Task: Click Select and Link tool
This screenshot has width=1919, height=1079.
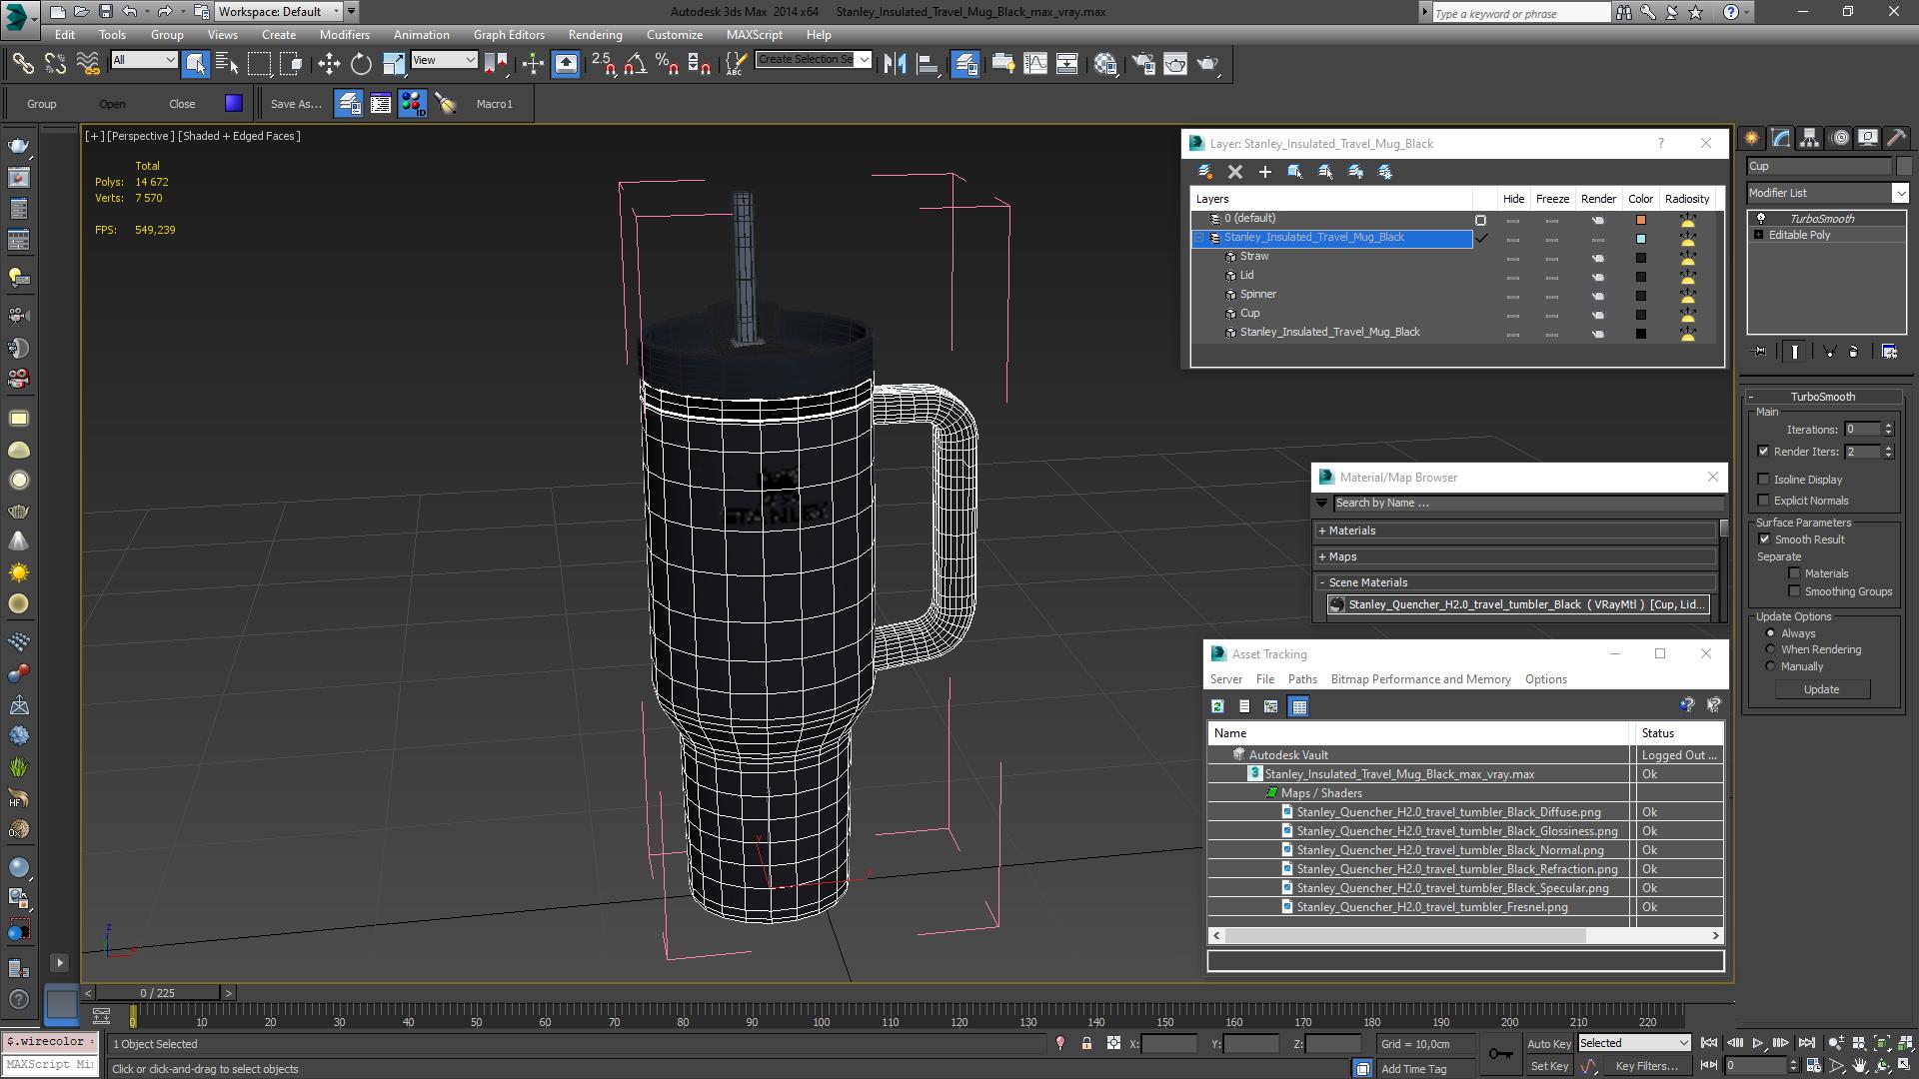Action: (x=22, y=64)
